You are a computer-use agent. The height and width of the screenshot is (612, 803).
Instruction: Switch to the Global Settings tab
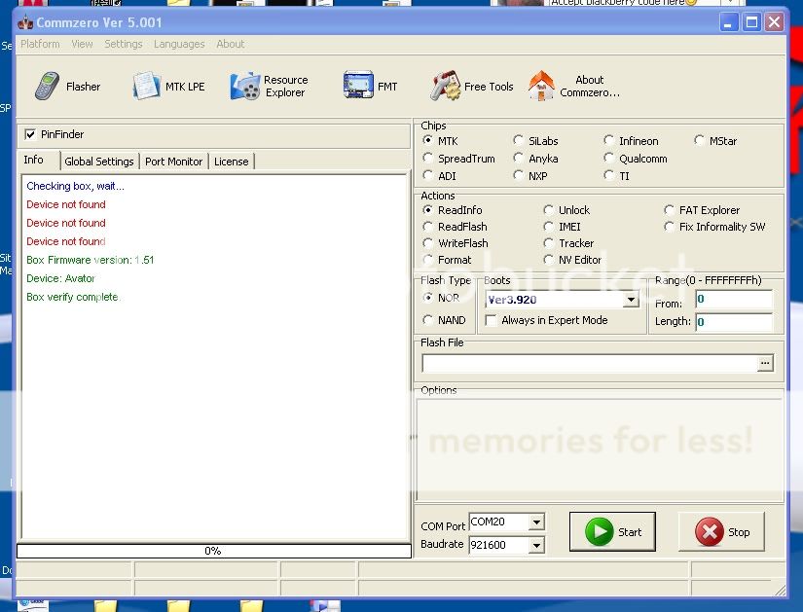point(99,162)
